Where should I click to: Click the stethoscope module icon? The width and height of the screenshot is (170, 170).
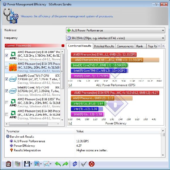11,16
